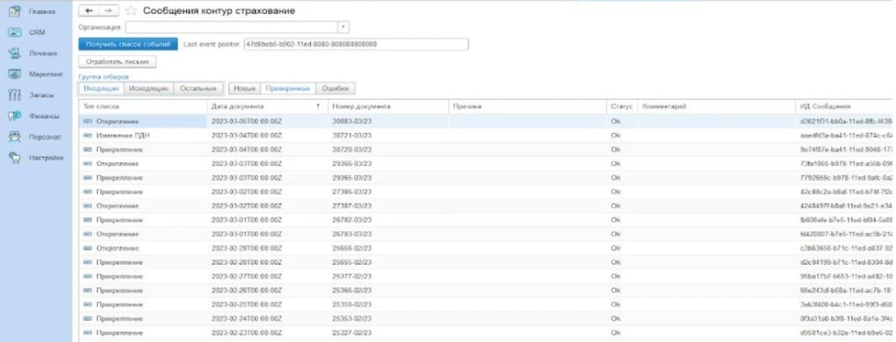Add page to favorites star
Image resolution: width=896 pixels, height=342 pixels.
point(131,11)
